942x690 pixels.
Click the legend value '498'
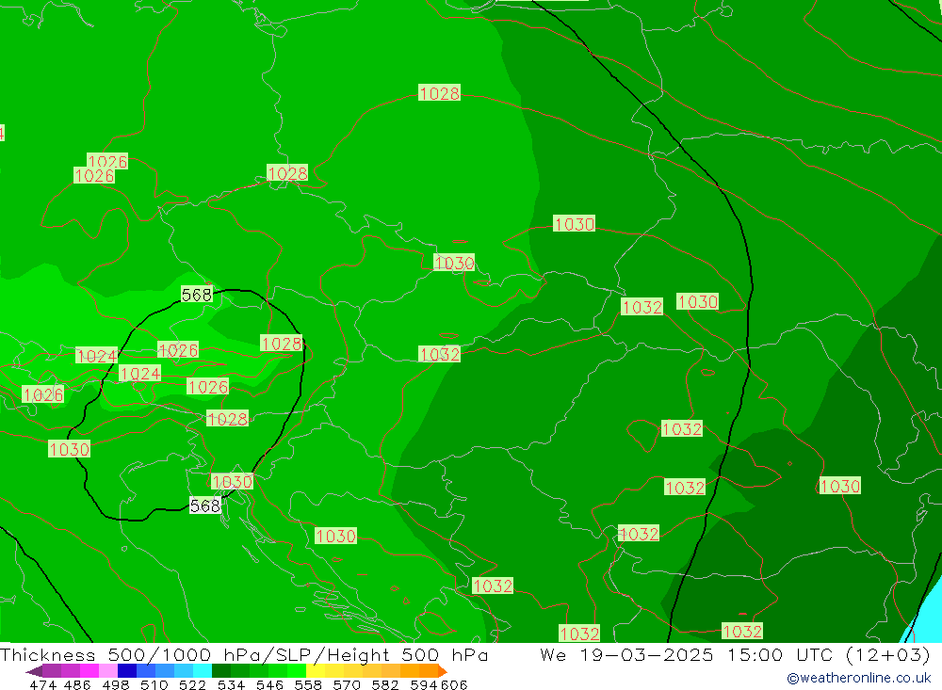click(x=115, y=684)
